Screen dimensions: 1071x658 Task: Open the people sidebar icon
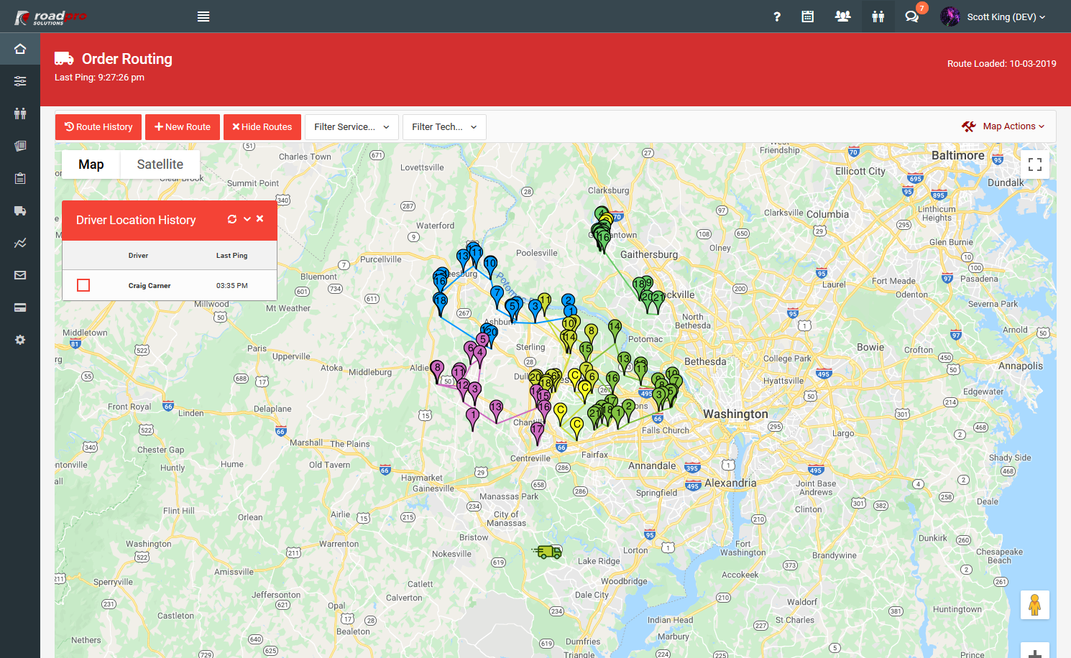(20, 113)
